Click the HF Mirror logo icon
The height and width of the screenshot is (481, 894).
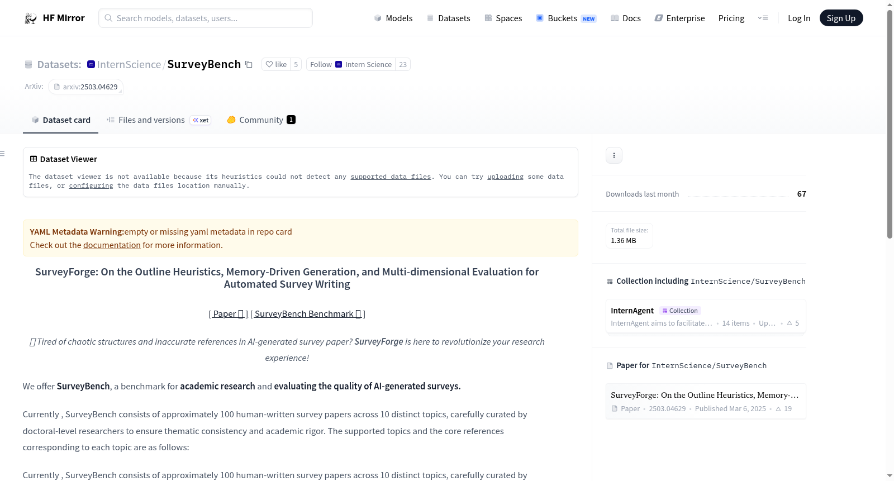click(31, 18)
